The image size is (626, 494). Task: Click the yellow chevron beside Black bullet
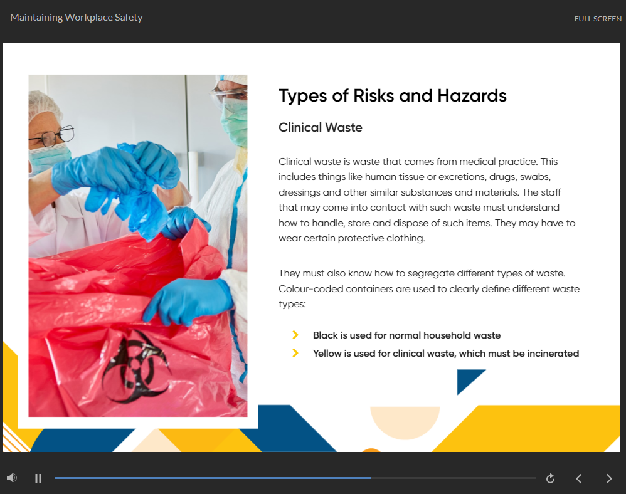(295, 335)
